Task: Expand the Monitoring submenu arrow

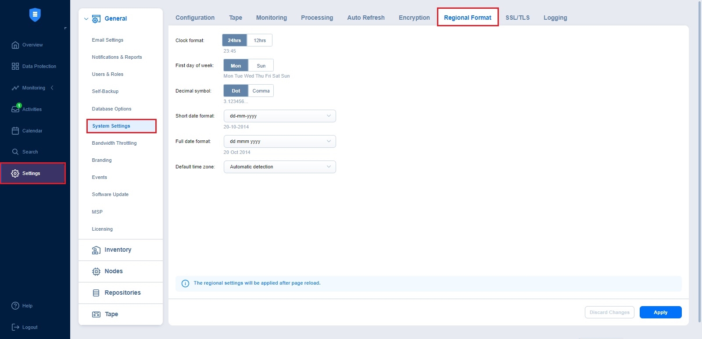Action: pos(52,88)
